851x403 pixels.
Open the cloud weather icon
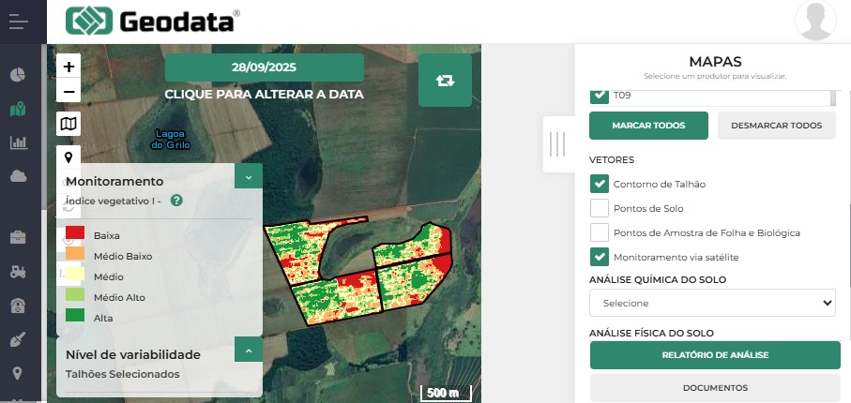(17, 176)
